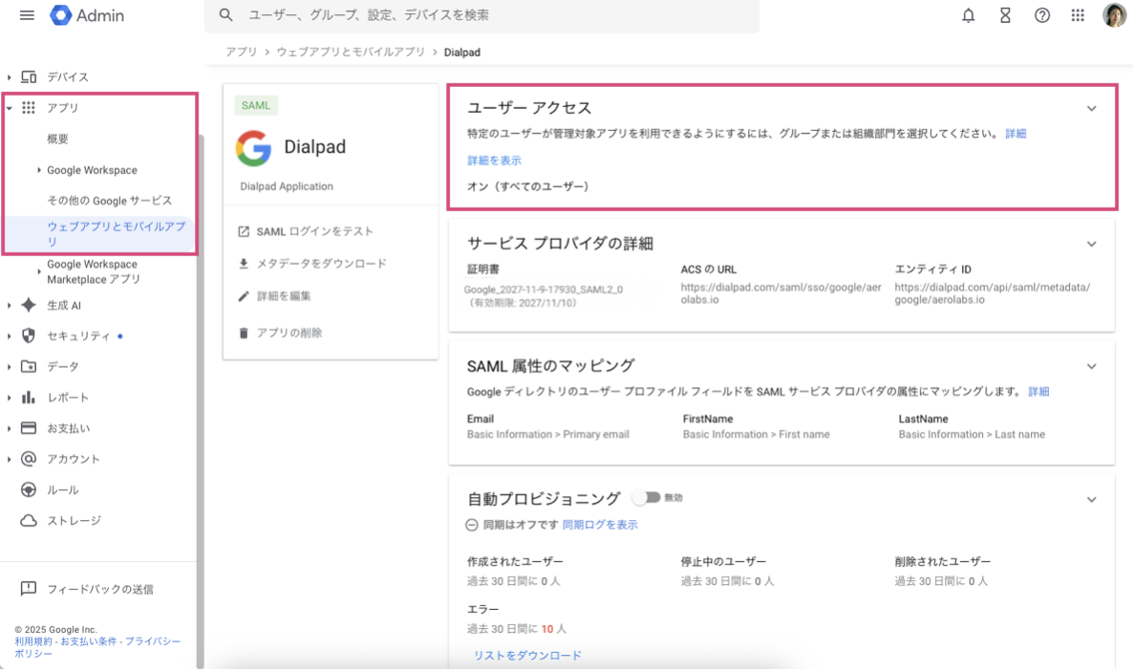Open the main hamburger menu
1133x671 pixels.
pyautogui.click(x=27, y=15)
